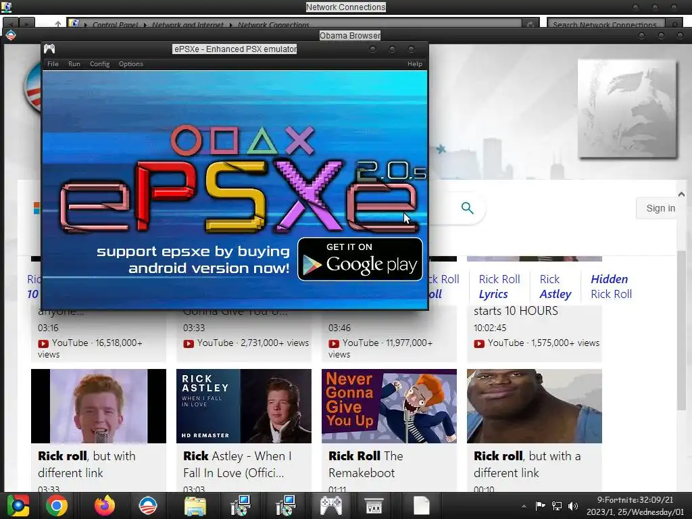Click the YouTube icon beside 11,977,000+ views

(x=334, y=343)
